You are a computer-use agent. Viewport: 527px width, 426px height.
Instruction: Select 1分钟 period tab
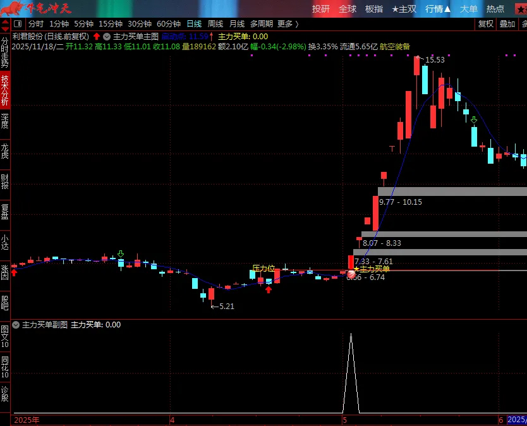[59, 24]
